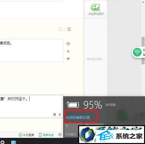The image size is (145, 144).
Task: Select the bulleted list icon
Action: point(69,29)
